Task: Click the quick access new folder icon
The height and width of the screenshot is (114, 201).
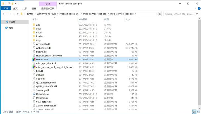Action: pos(13,4)
